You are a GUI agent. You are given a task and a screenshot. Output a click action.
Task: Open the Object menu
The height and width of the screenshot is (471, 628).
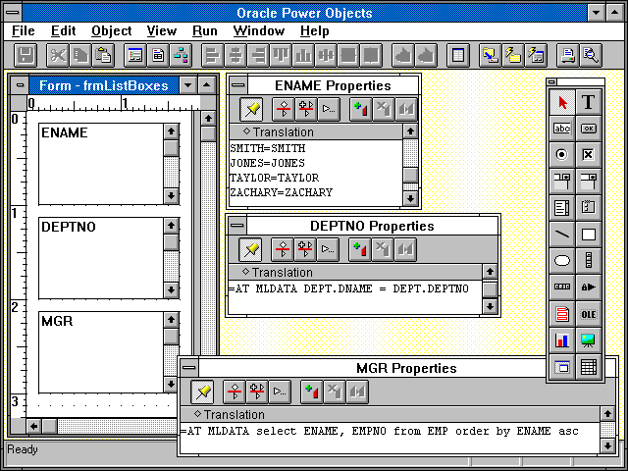coord(111,30)
